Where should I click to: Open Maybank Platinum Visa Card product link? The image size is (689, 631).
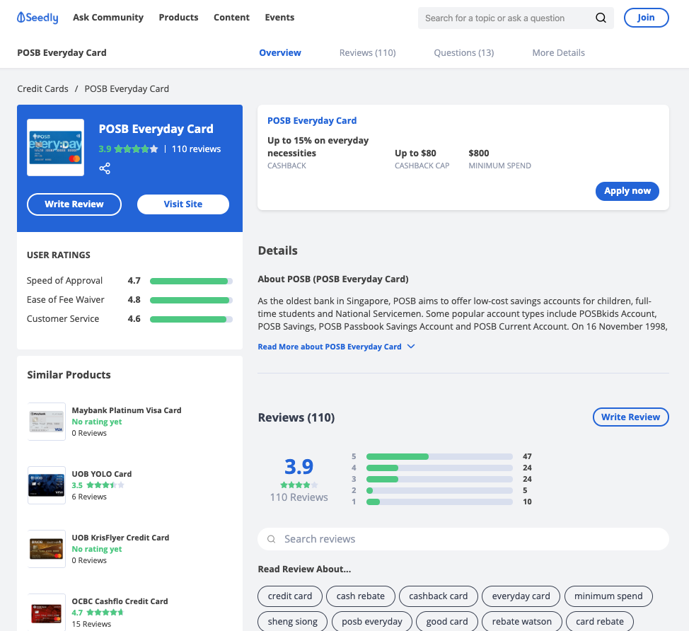coord(127,410)
